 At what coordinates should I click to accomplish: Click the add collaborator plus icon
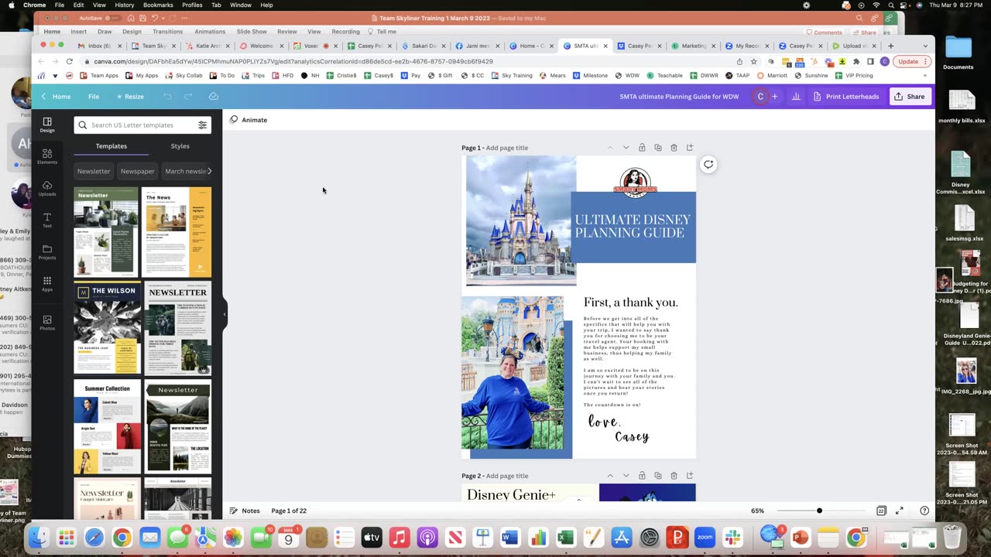tap(774, 97)
